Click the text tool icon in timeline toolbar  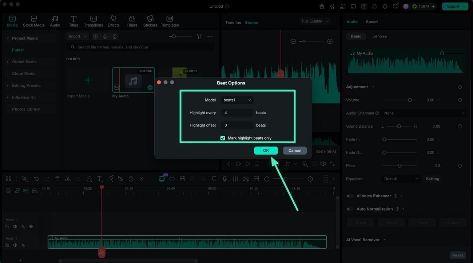99,179
